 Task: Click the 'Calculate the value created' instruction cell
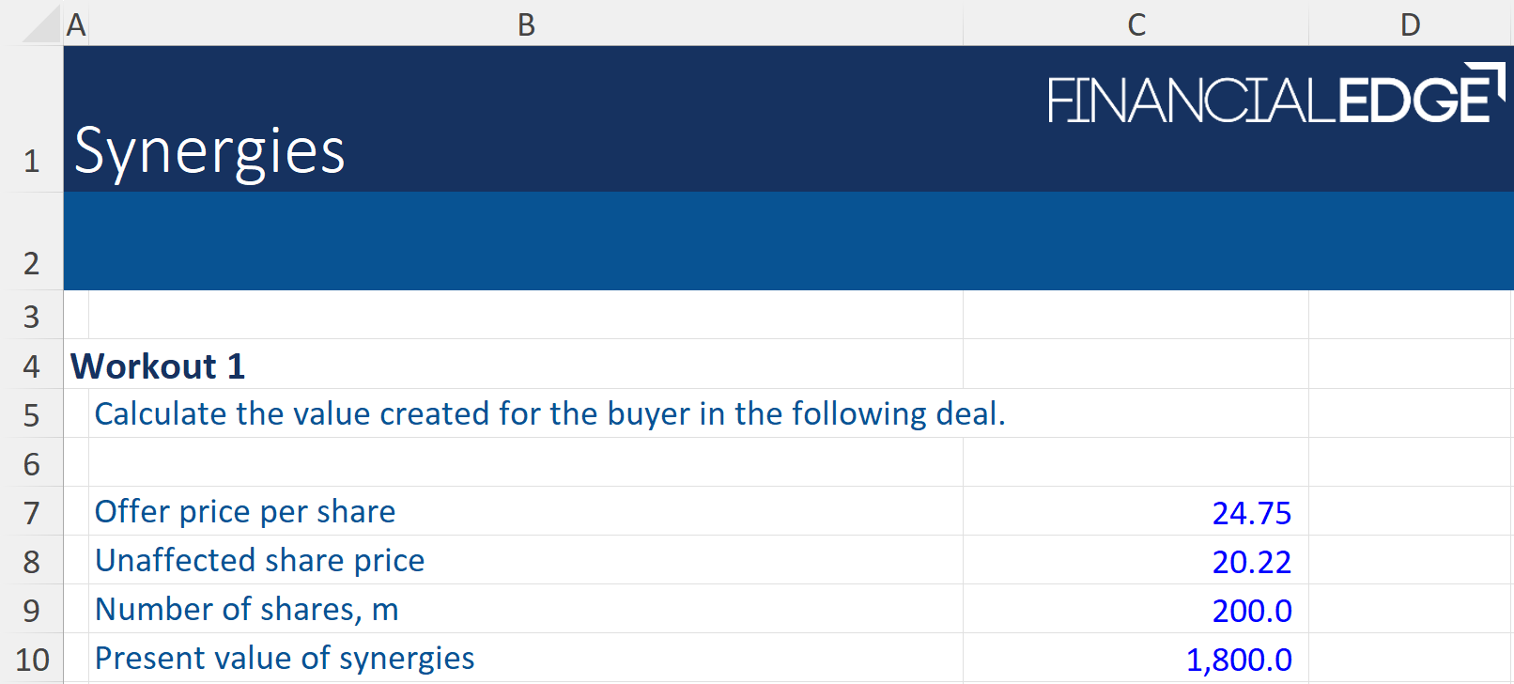[549, 413]
